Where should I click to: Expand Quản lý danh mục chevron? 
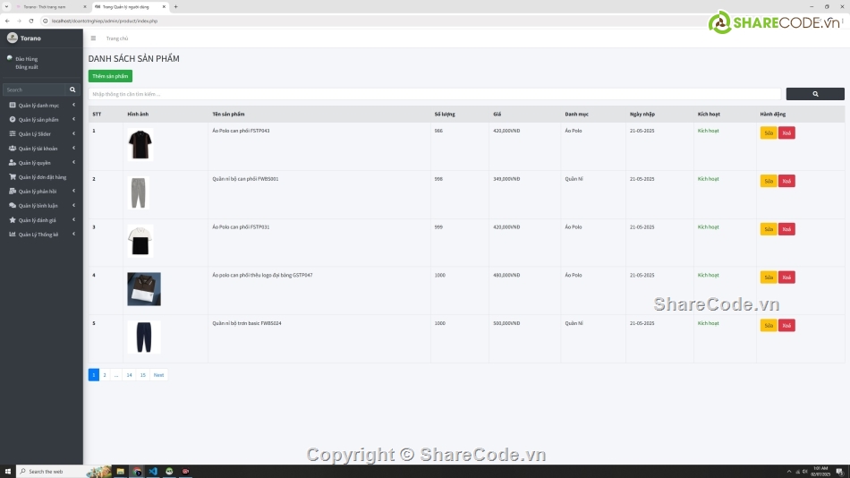(x=73, y=105)
